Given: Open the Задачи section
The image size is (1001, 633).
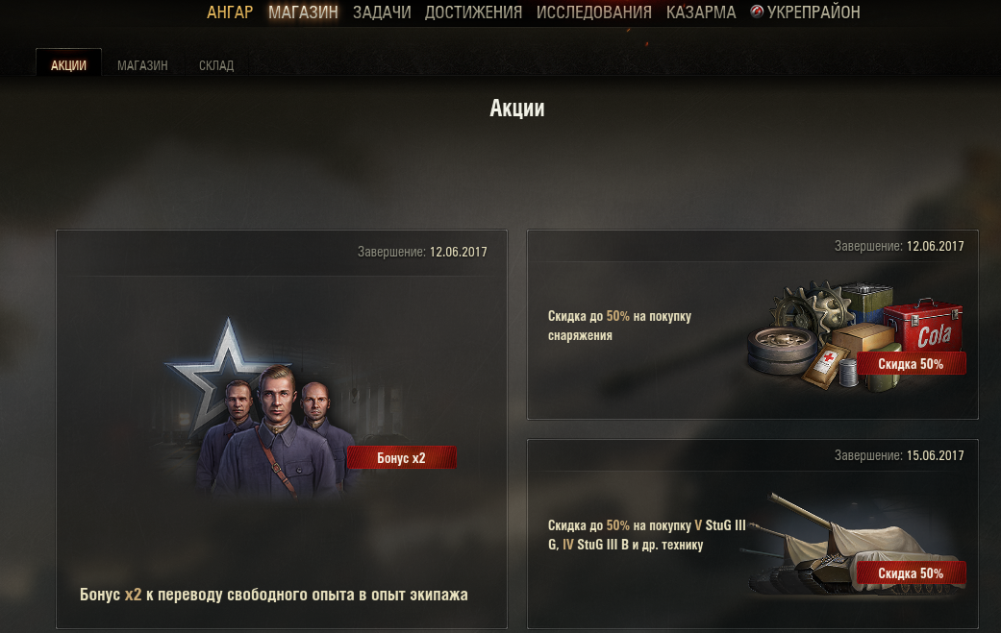Looking at the screenshot, I should [x=382, y=12].
